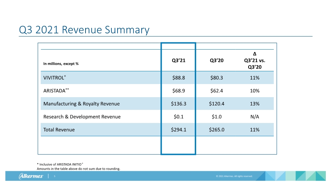Click 'Manufacturing & Royalty Revenue' label

81,104
